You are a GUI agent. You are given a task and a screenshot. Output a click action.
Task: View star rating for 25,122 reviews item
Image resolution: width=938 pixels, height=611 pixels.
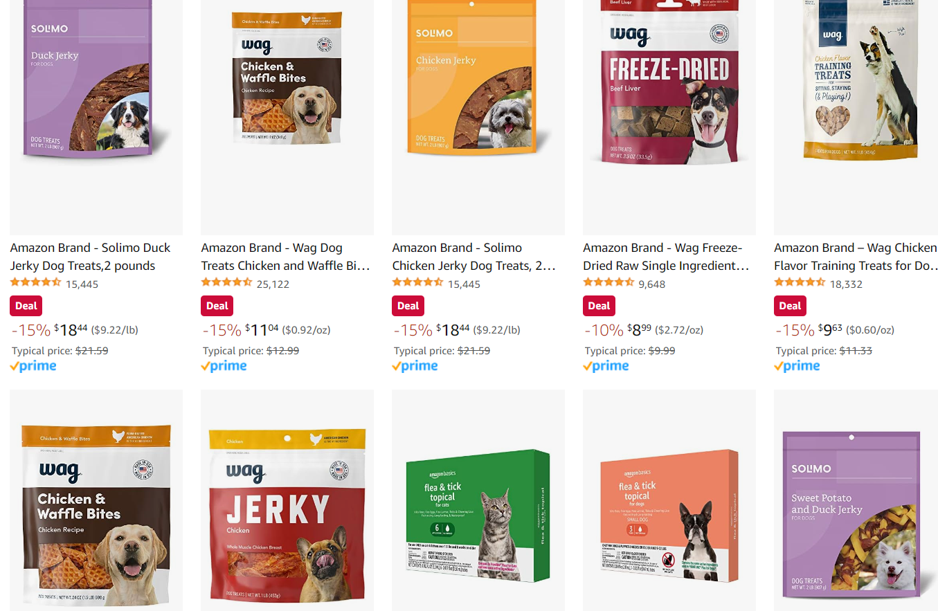[226, 283]
